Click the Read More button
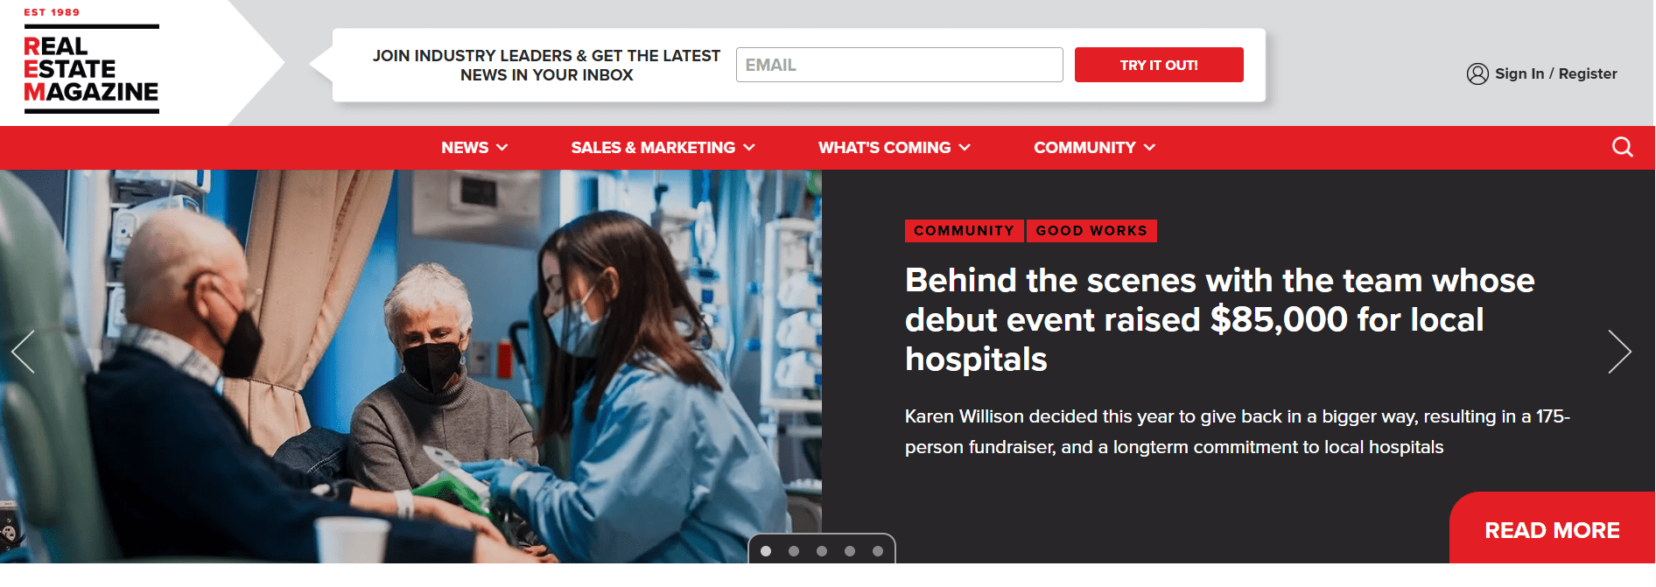Image resolution: width=1656 pixels, height=587 pixels. click(1552, 530)
